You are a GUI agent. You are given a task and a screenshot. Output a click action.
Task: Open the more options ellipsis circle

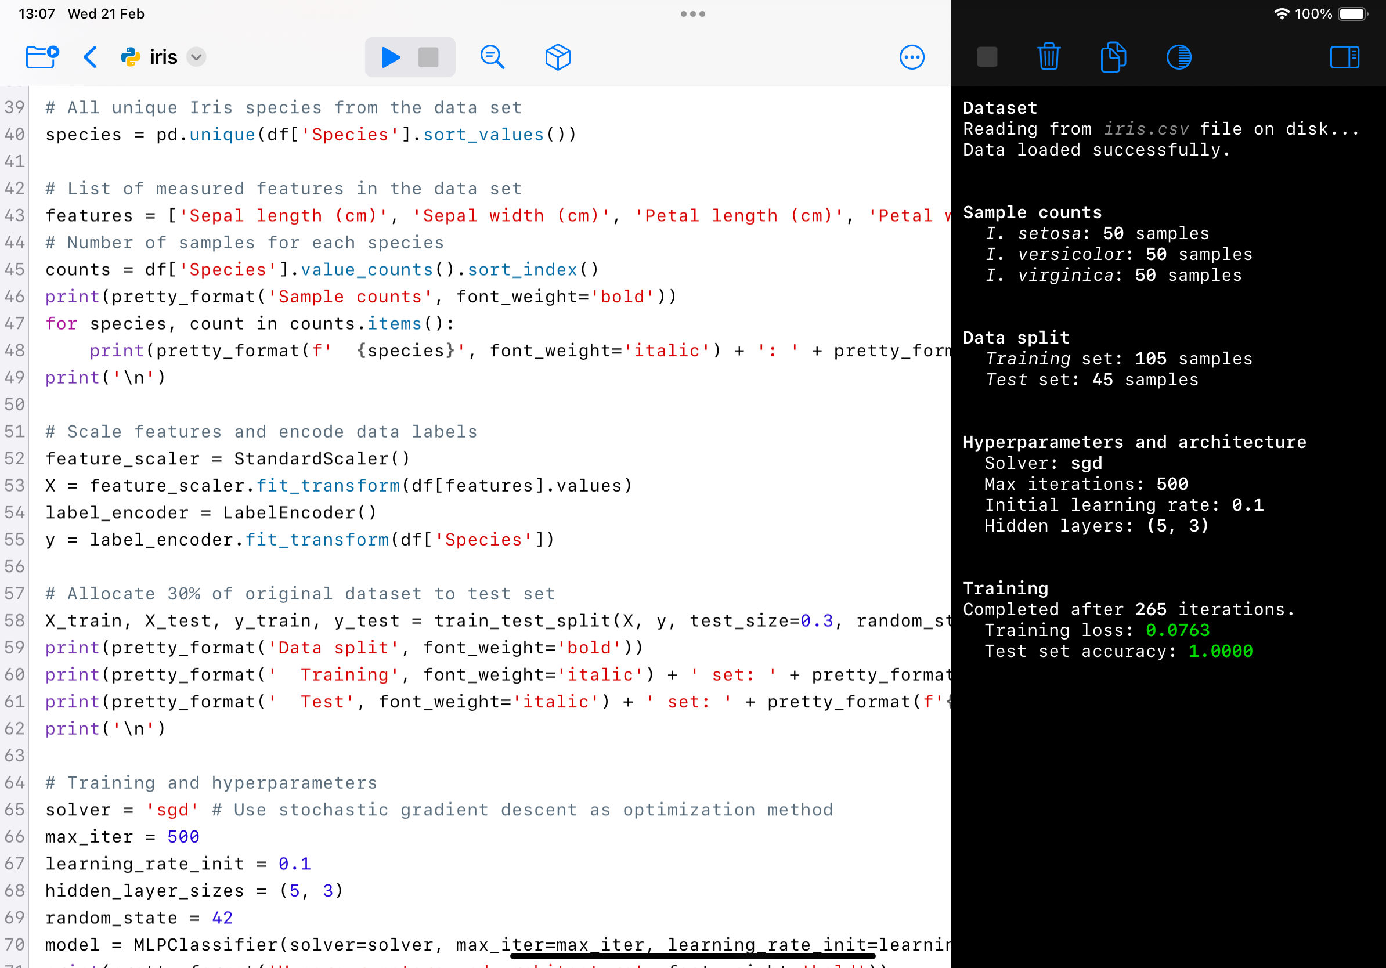pyautogui.click(x=912, y=57)
